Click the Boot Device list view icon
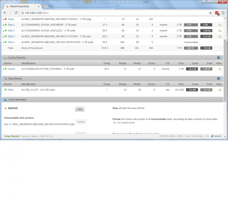The image size is (228, 207). point(218,79)
